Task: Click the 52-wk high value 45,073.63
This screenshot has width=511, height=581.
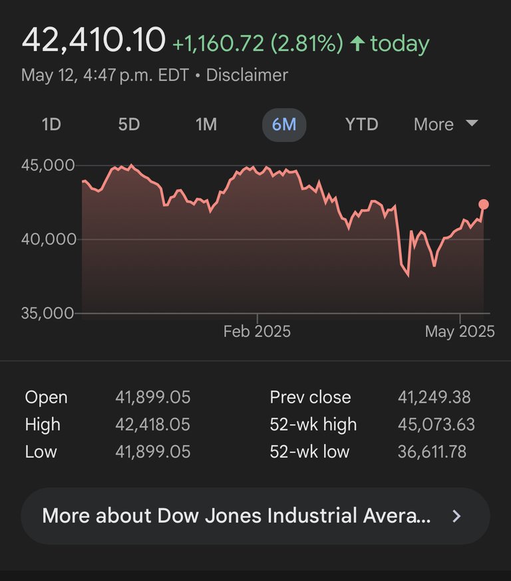Action: (x=436, y=425)
